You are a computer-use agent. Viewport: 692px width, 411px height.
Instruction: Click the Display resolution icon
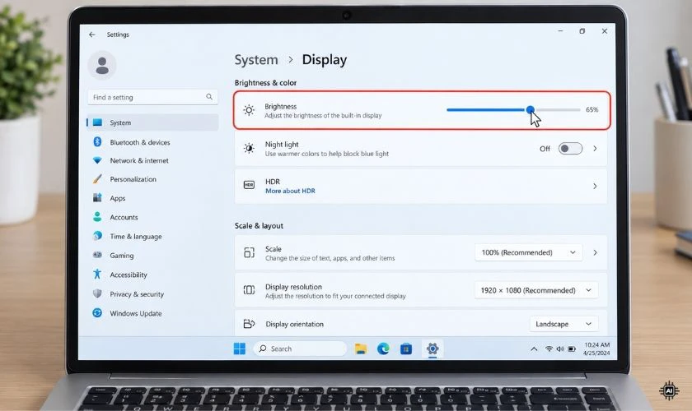pos(249,290)
